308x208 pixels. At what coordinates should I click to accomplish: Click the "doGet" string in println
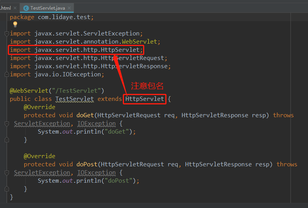[117, 132]
